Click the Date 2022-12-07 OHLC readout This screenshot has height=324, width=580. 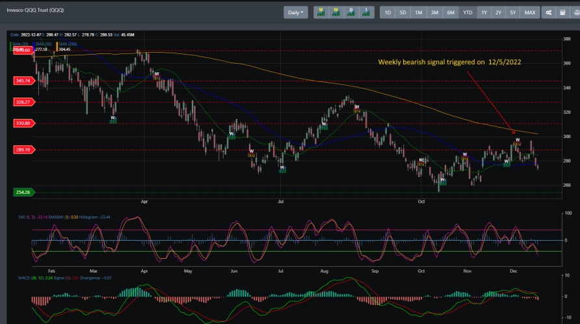click(x=73, y=34)
